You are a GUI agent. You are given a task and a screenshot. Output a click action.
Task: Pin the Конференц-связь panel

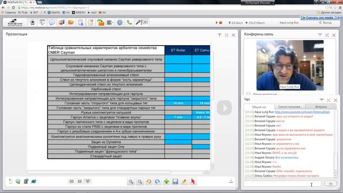point(320,35)
